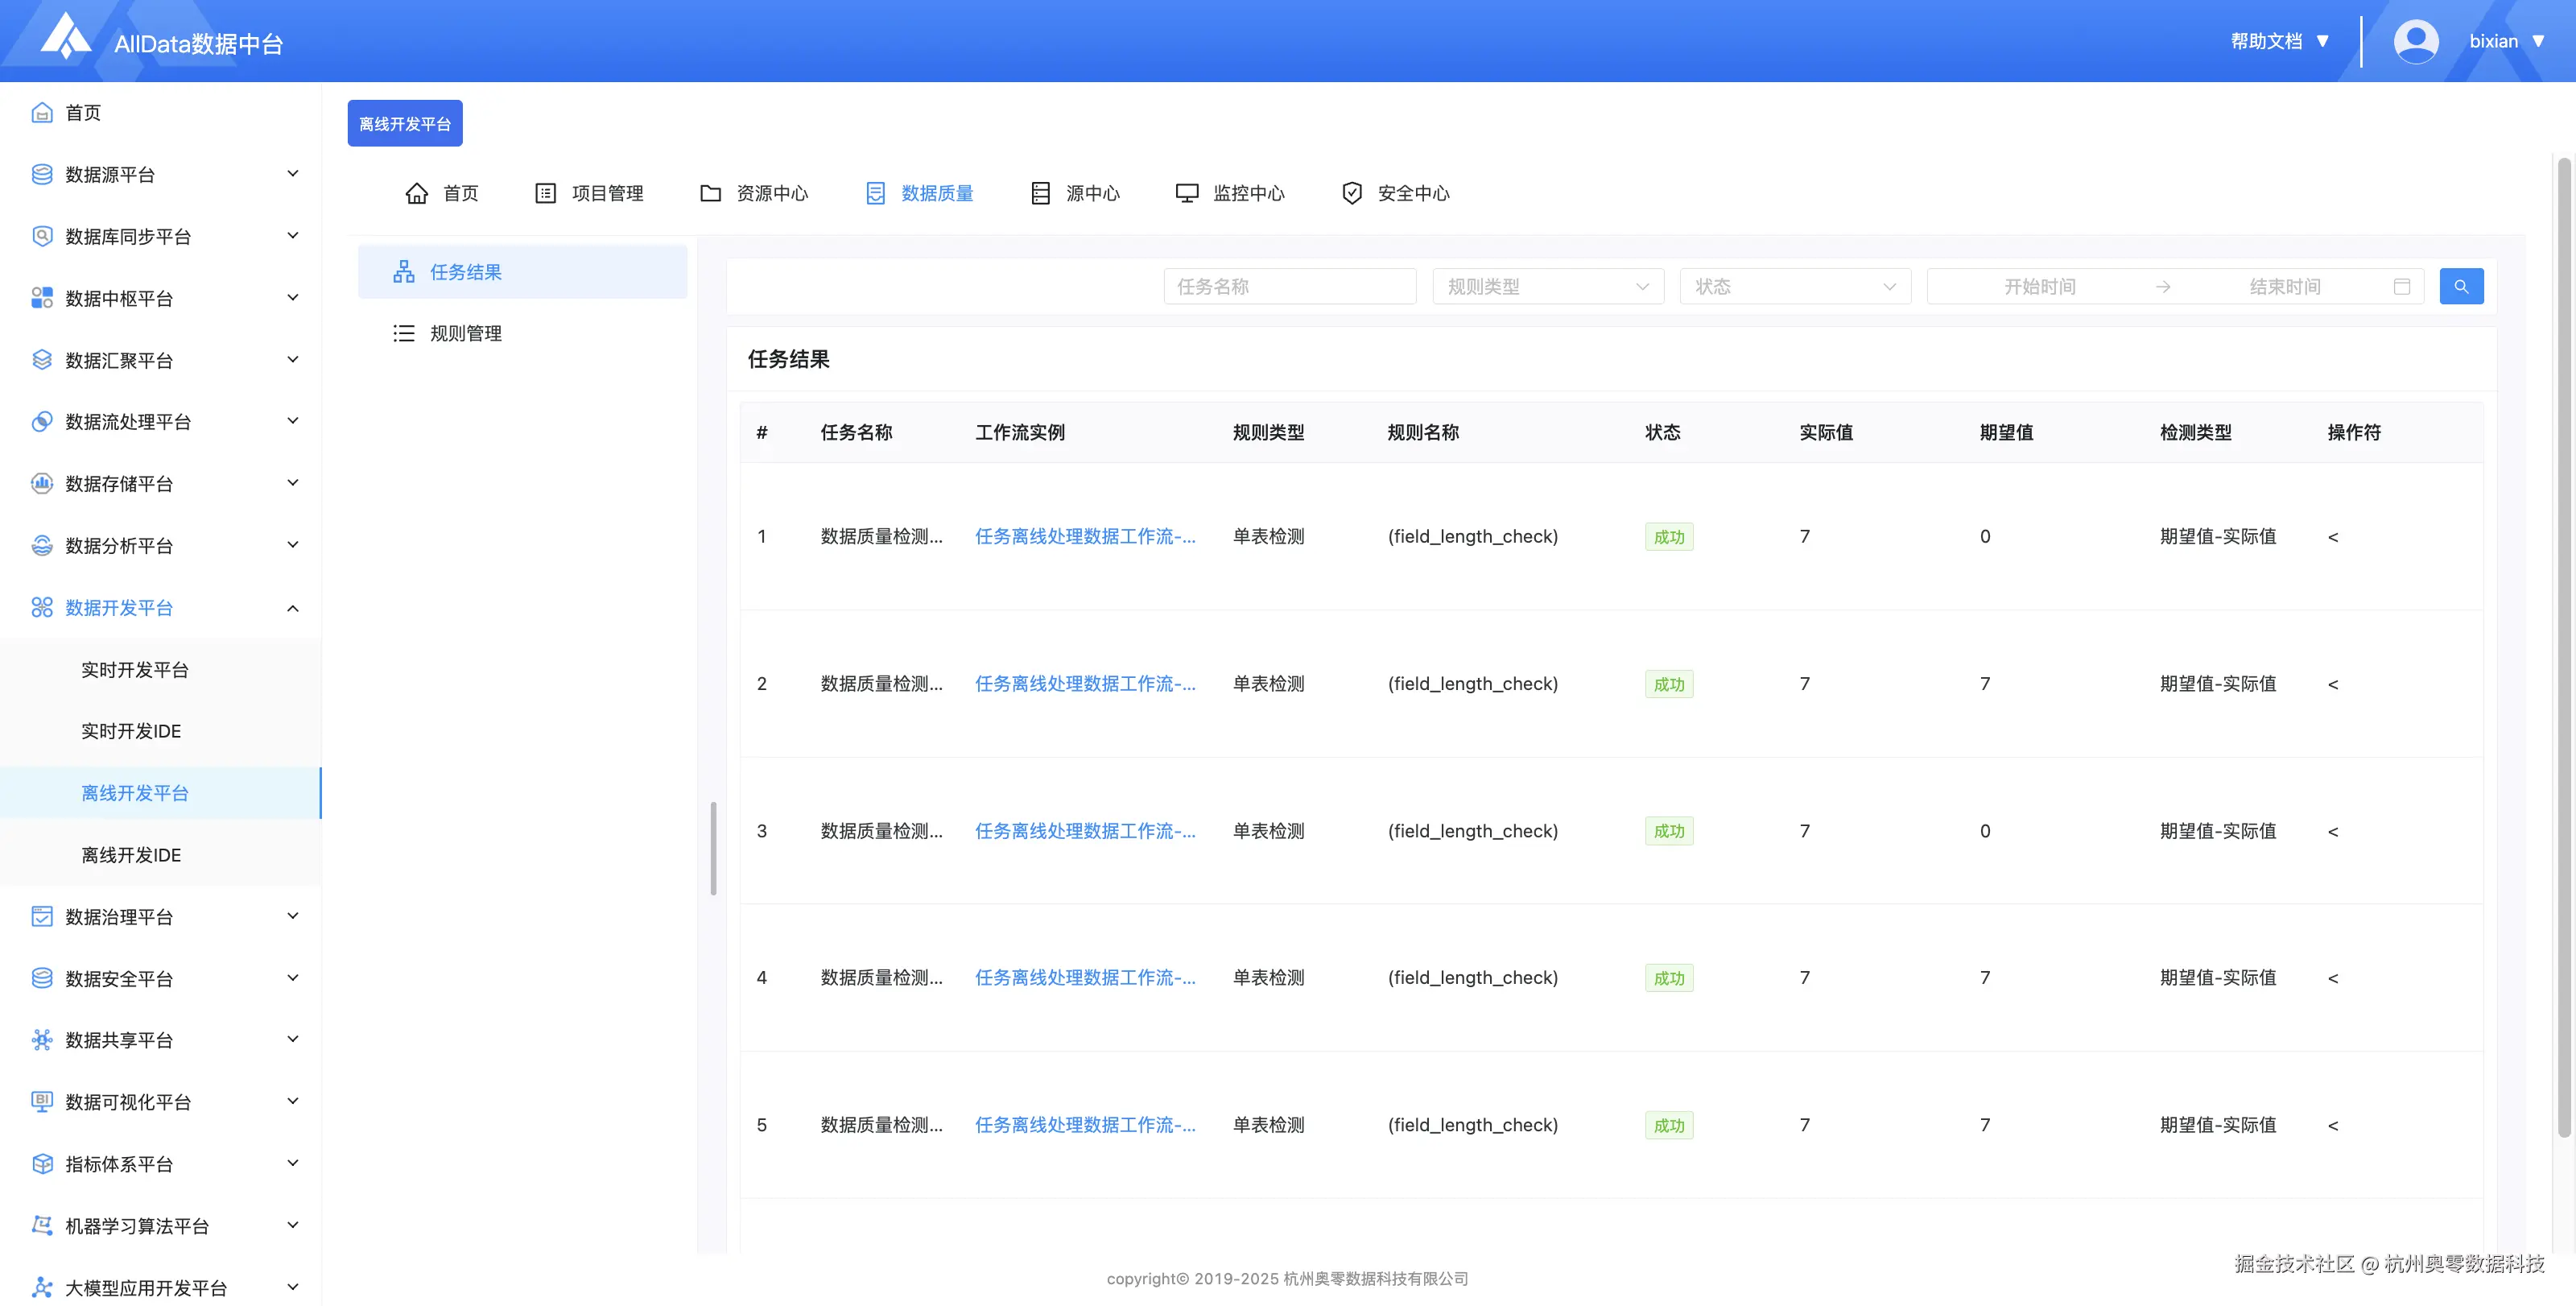
Task: Click the 数据流处理平台 icon
Action: coord(42,422)
